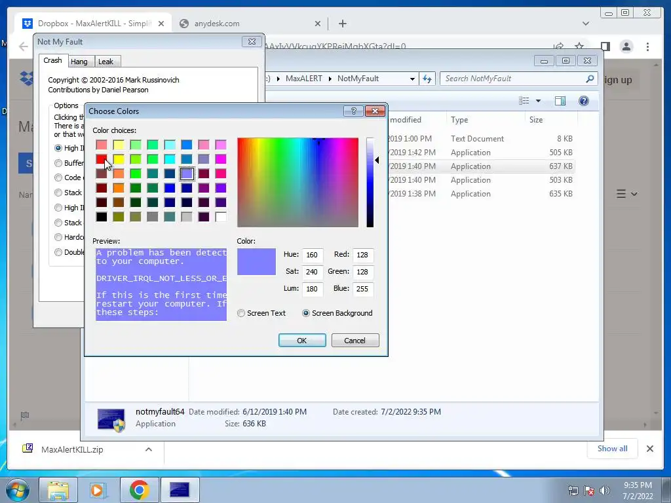This screenshot has height=503, width=671.
Task: Click MaxAlertKILL.zip download file icon
Action: pos(28,448)
